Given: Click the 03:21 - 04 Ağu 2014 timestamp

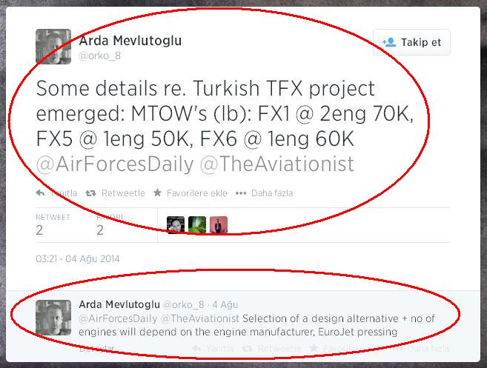Looking at the screenshot, I should point(78,258).
